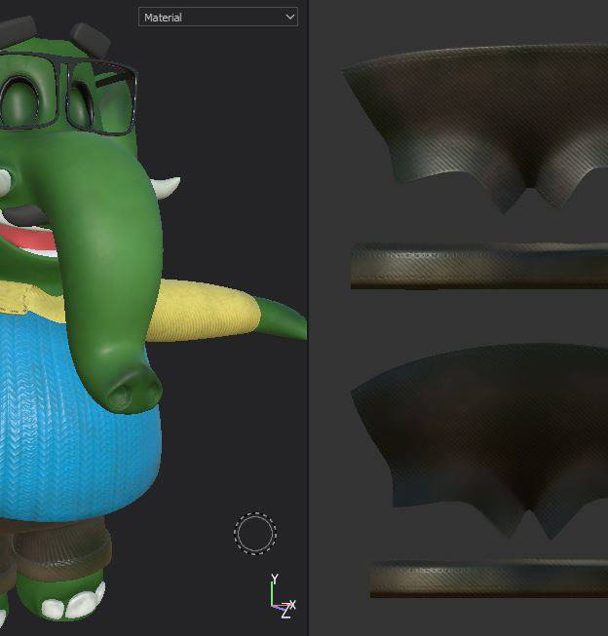Click the XYZ axis orientation gizmo
Viewport: 608px width, 636px height.
pyautogui.click(x=283, y=596)
